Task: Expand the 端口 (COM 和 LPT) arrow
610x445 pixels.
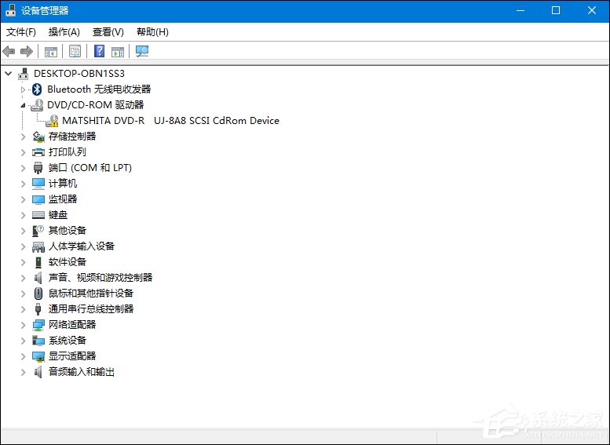Action: 23,168
